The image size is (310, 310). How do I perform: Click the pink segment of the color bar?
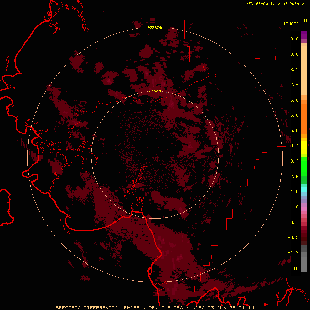coord(304,209)
